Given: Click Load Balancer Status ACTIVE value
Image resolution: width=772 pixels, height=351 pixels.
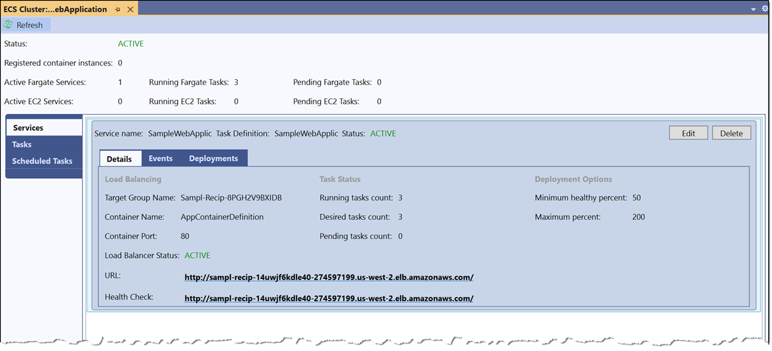Looking at the screenshot, I should [x=197, y=255].
